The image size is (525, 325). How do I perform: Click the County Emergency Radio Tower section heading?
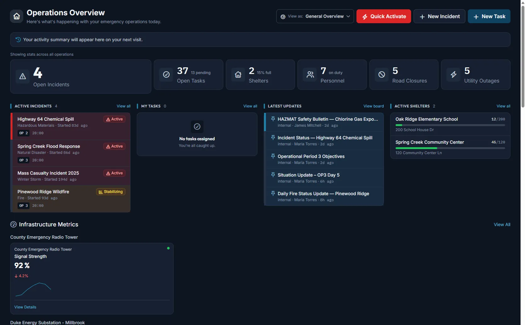tap(44, 237)
